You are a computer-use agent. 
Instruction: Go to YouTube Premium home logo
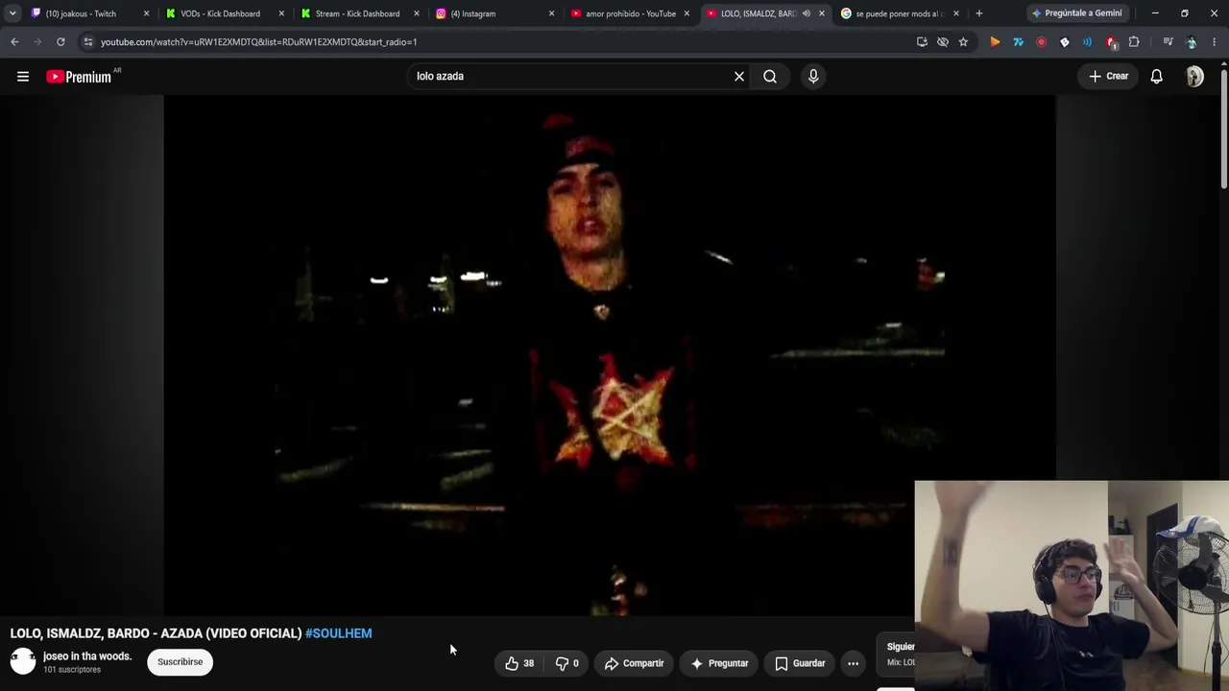coord(79,77)
